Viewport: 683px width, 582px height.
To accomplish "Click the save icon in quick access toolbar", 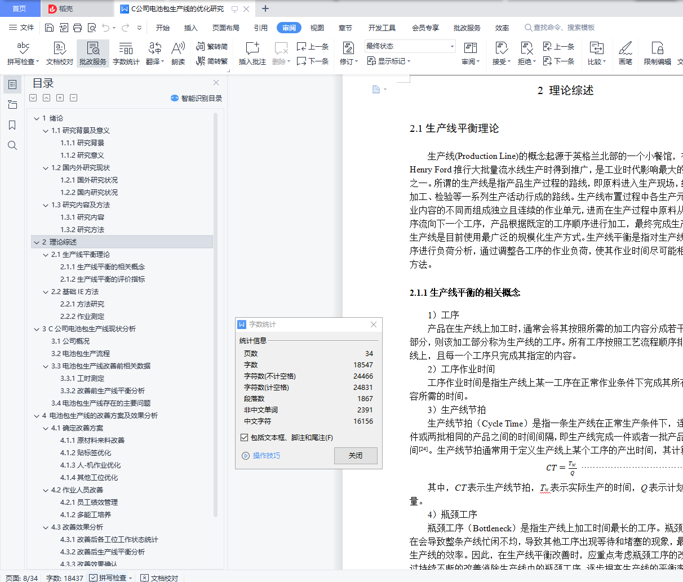I will click(x=49, y=28).
